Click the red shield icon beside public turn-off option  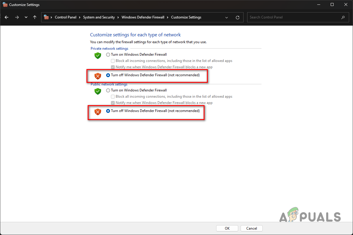(97, 112)
